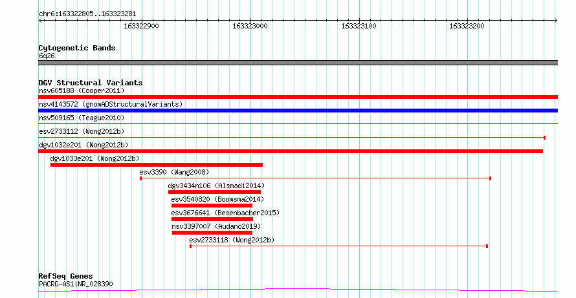Select the red dgv1033e201 variant bar
The height and width of the screenshot is (298, 576).
click(x=157, y=165)
